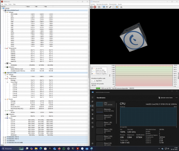Click Ejecutar nueva tarea in Task Manager
Image resolution: width=179 pixels, height=151 pixels.
[166, 98]
